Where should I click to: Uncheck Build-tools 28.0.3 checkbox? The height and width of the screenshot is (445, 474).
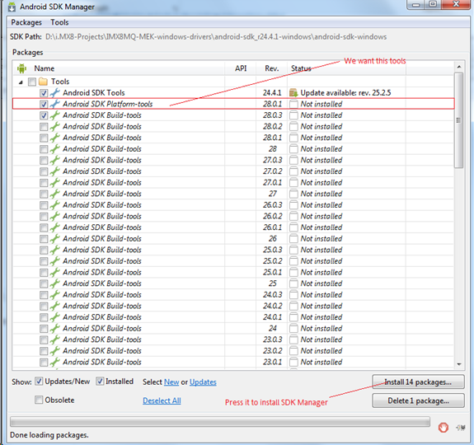pyautogui.click(x=44, y=115)
